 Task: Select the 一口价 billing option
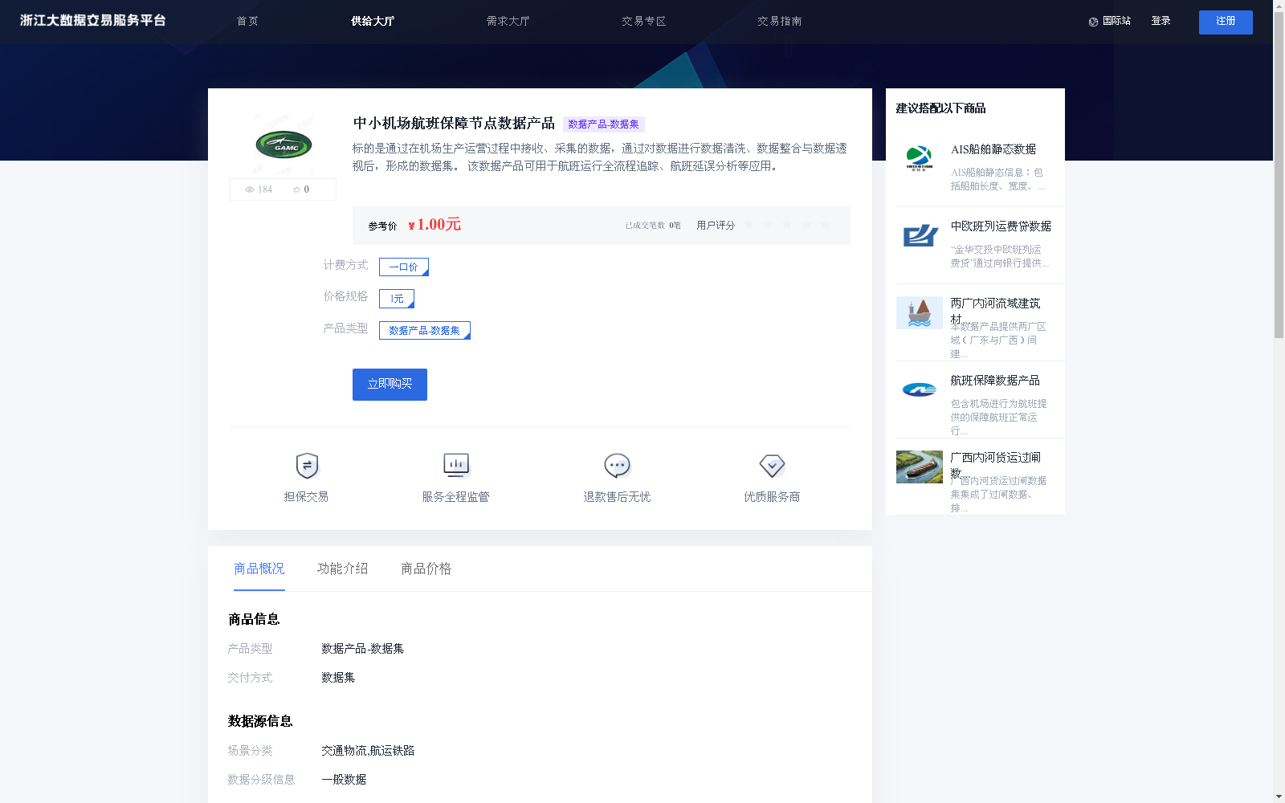pos(404,267)
